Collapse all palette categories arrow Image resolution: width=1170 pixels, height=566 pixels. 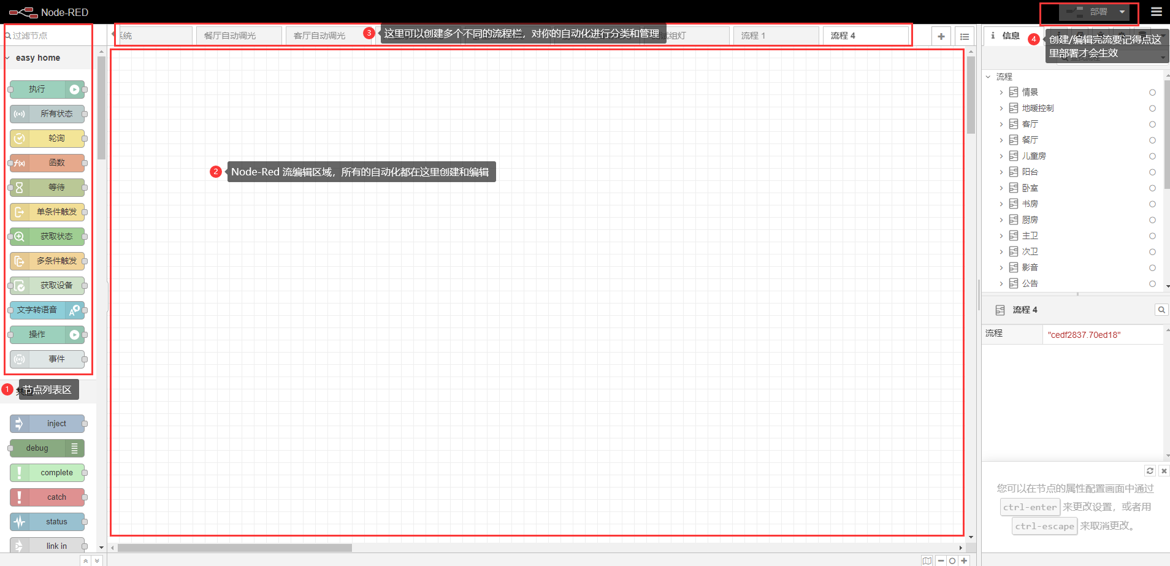[x=86, y=560]
